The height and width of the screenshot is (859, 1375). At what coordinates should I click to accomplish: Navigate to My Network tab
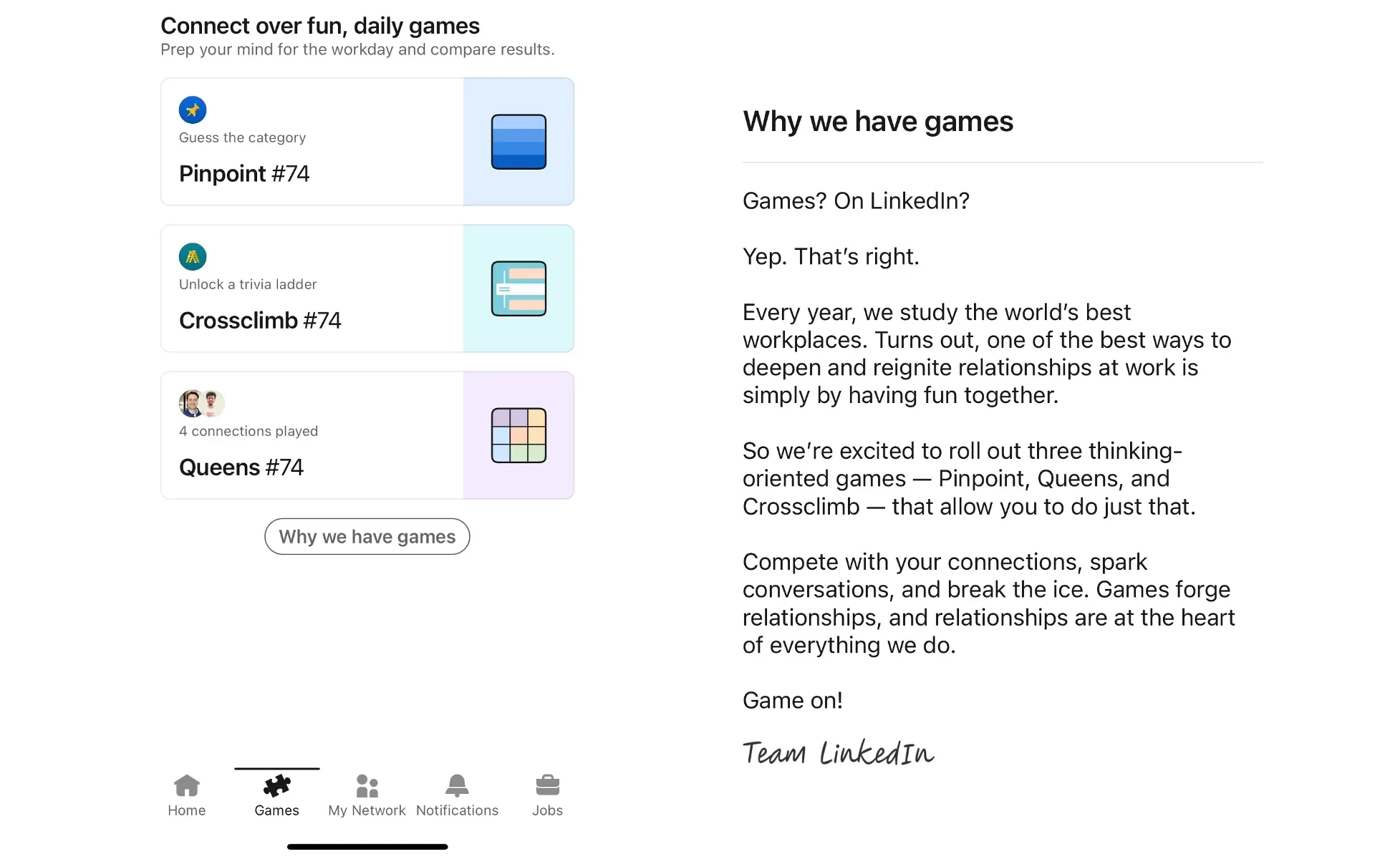pos(367,795)
